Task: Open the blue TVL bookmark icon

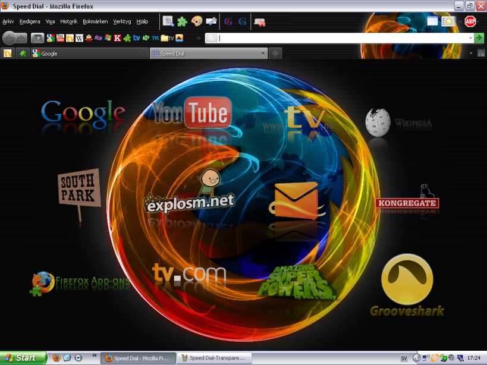Action: [x=155, y=38]
